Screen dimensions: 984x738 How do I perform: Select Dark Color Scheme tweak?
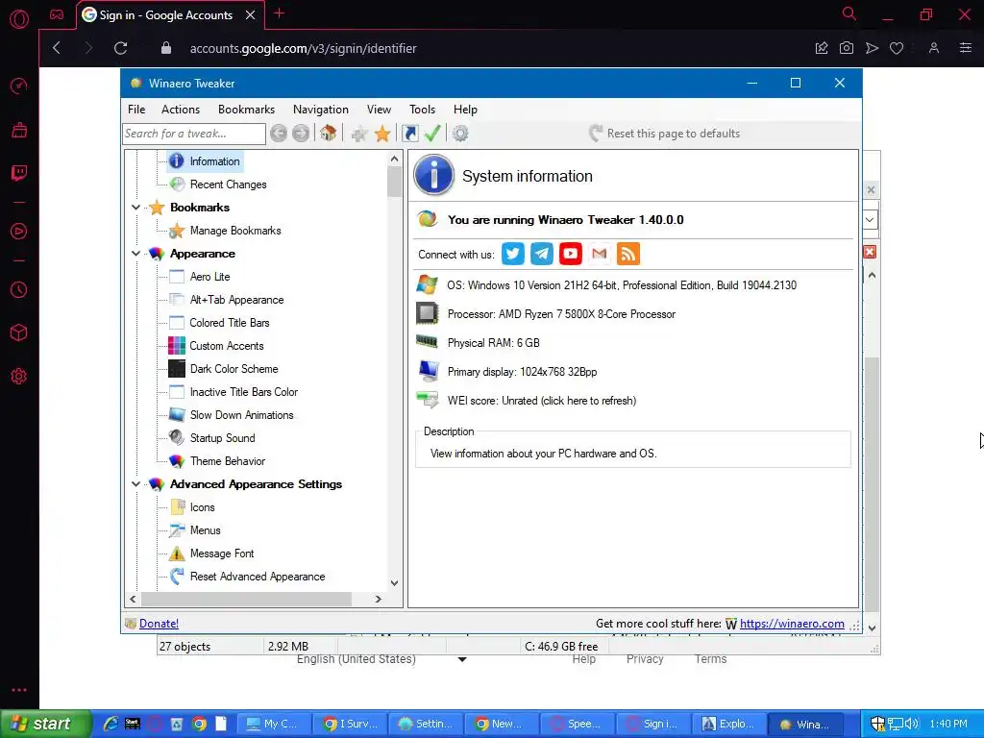coord(234,369)
